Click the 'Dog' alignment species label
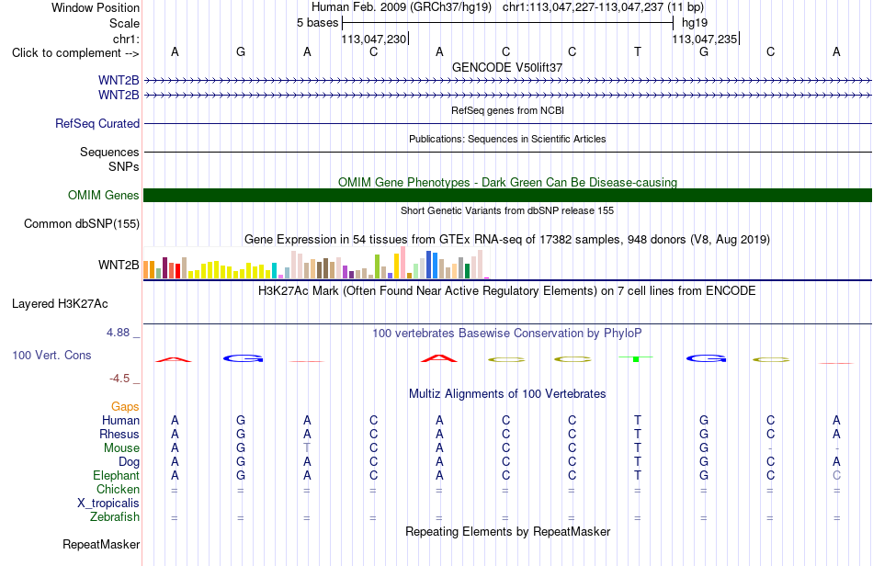Image resolution: width=873 pixels, height=566 pixels. coord(129,462)
